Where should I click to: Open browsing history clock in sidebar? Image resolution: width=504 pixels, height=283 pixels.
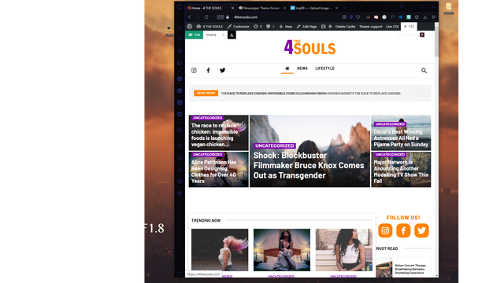[180, 158]
